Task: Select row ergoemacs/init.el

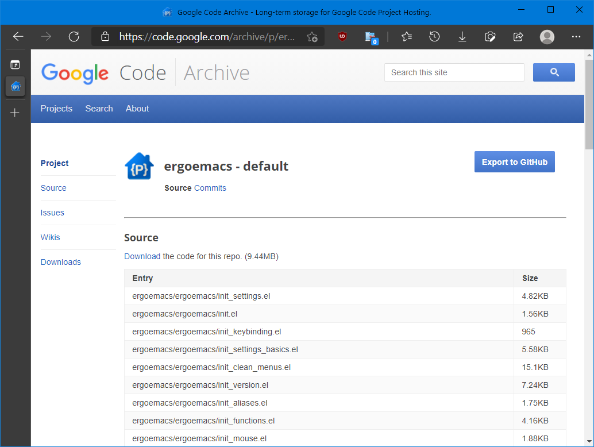Action: pos(345,314)
